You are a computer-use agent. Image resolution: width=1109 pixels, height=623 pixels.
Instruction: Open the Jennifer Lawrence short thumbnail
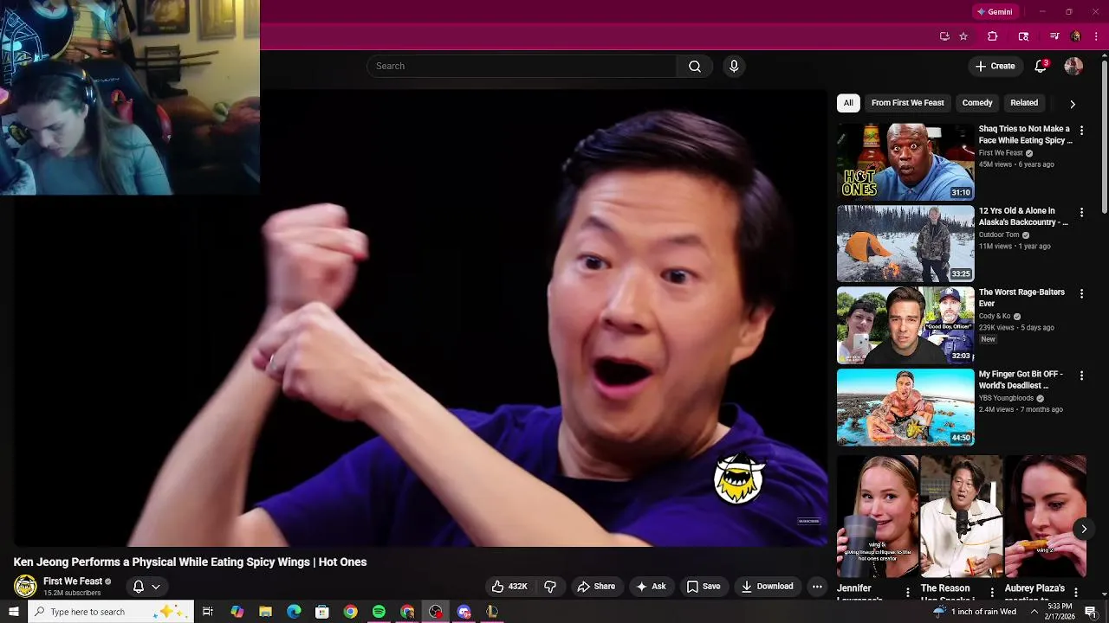877,517
